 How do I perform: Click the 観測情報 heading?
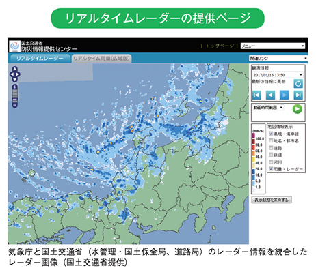pos(261,68)
